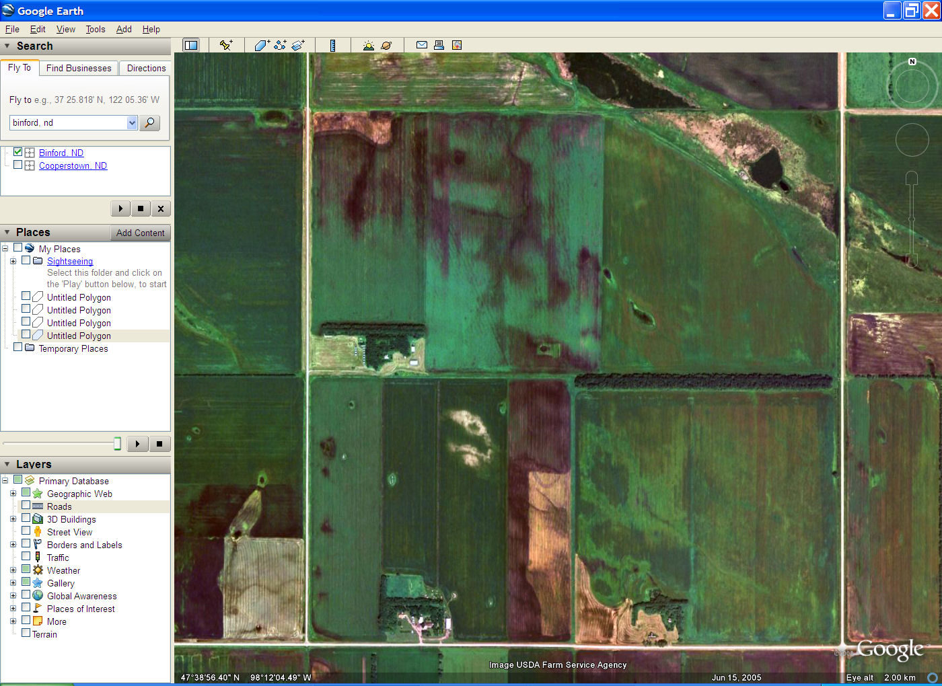Click the Street View pegman layer icon
942x686 pixels.
38,532
